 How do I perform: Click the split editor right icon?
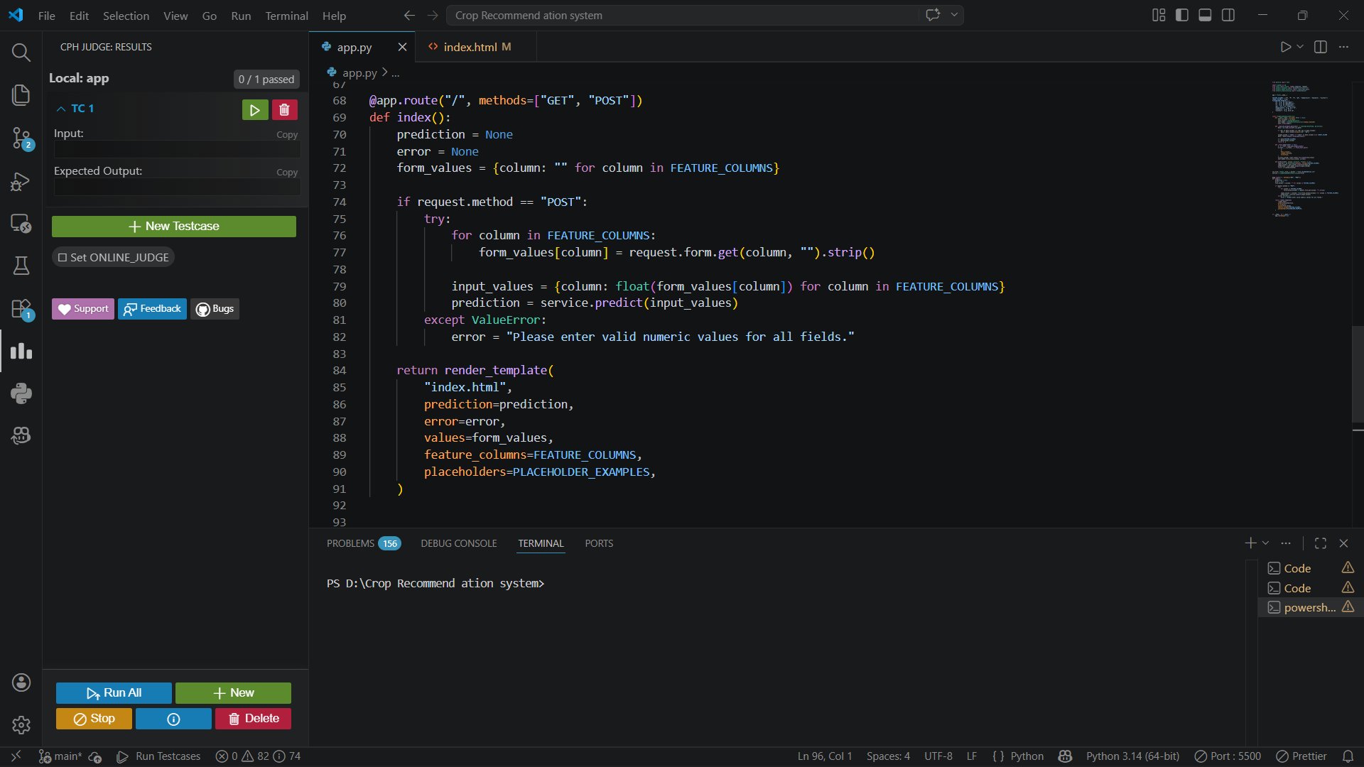click(1320, 47)
